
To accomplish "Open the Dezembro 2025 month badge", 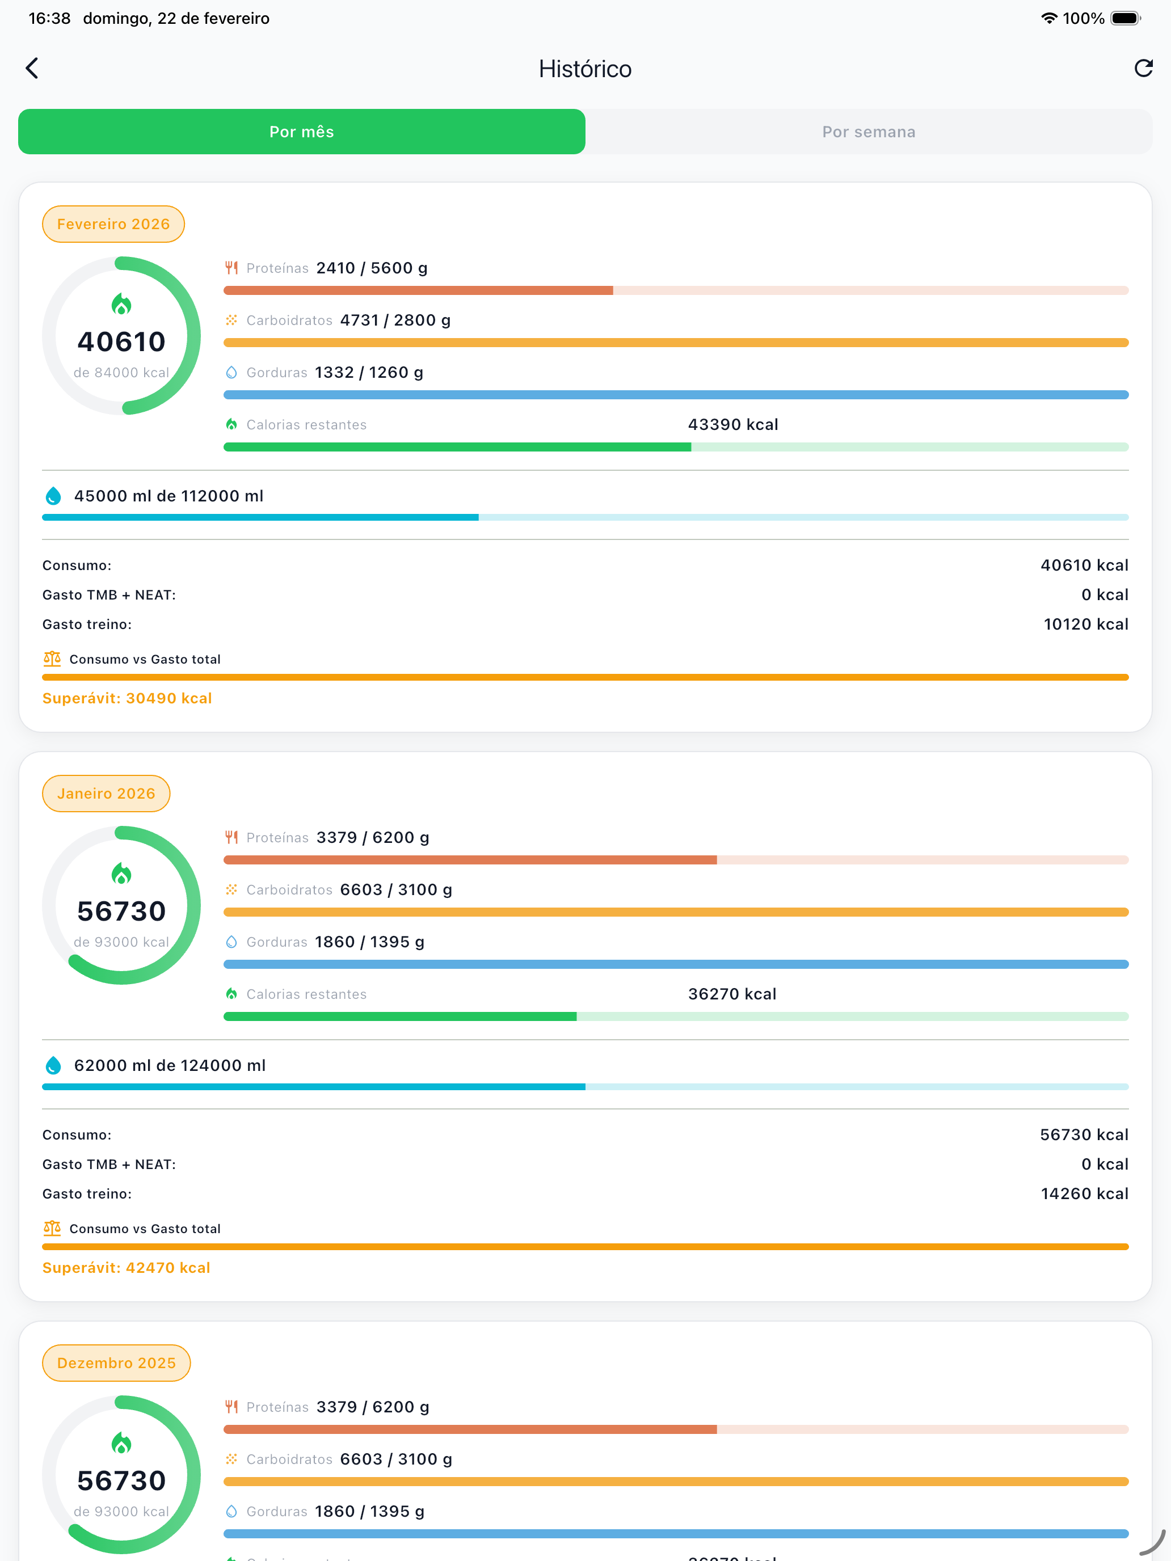I will pos(116,1362).
